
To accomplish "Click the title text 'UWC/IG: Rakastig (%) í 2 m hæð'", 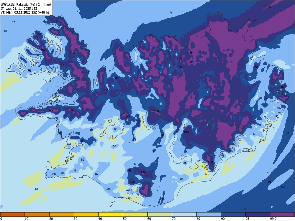I will 26,4.
